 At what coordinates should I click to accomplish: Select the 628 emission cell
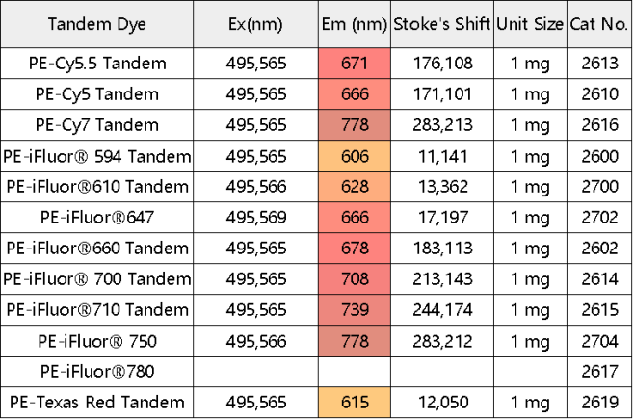click(355, 187)
